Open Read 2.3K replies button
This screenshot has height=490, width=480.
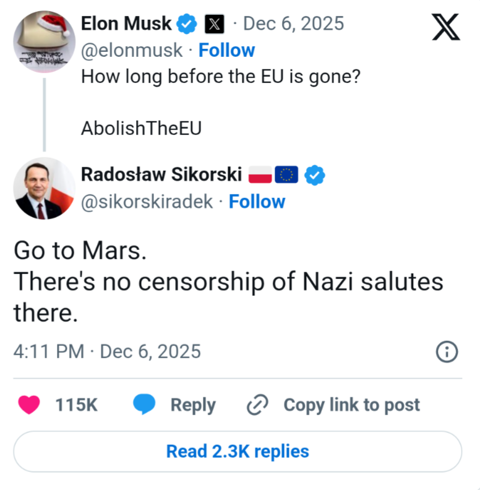pos(238,452)
